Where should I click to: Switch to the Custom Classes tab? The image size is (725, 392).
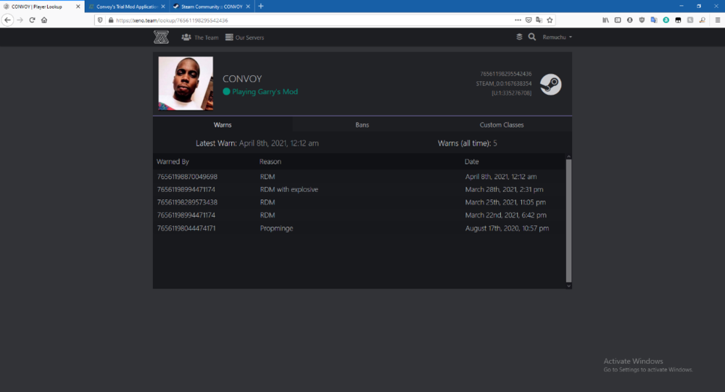(x=502, y=125)
